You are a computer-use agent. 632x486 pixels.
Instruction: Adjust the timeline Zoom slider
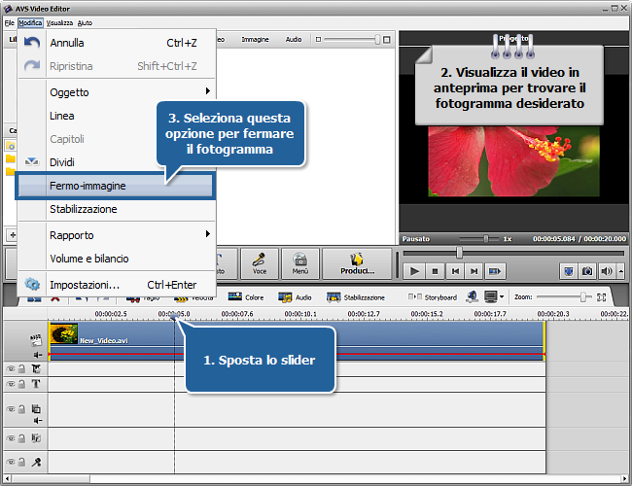coord(582,297)
